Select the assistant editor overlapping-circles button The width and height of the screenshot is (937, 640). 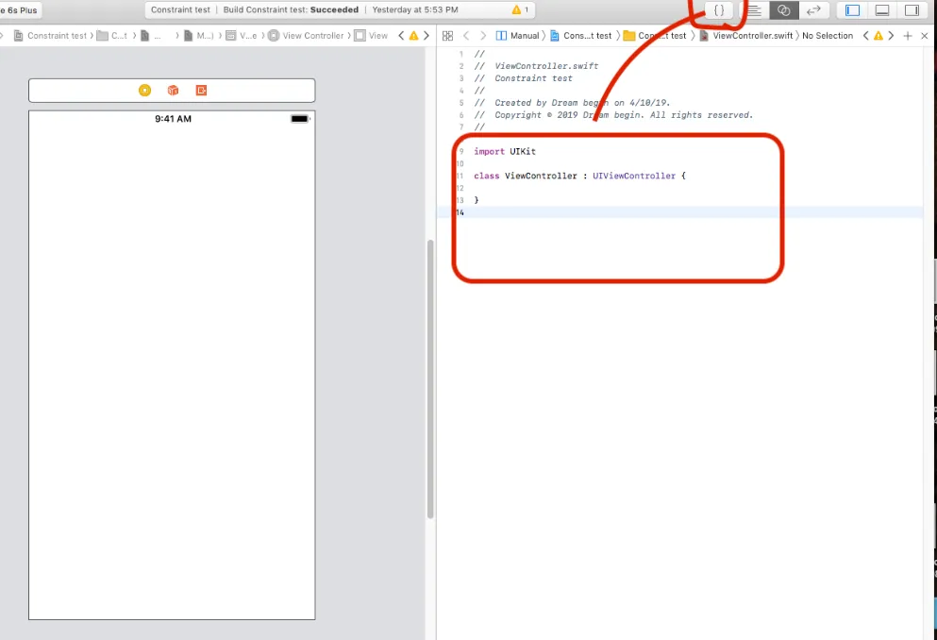[x=783, y=10]
